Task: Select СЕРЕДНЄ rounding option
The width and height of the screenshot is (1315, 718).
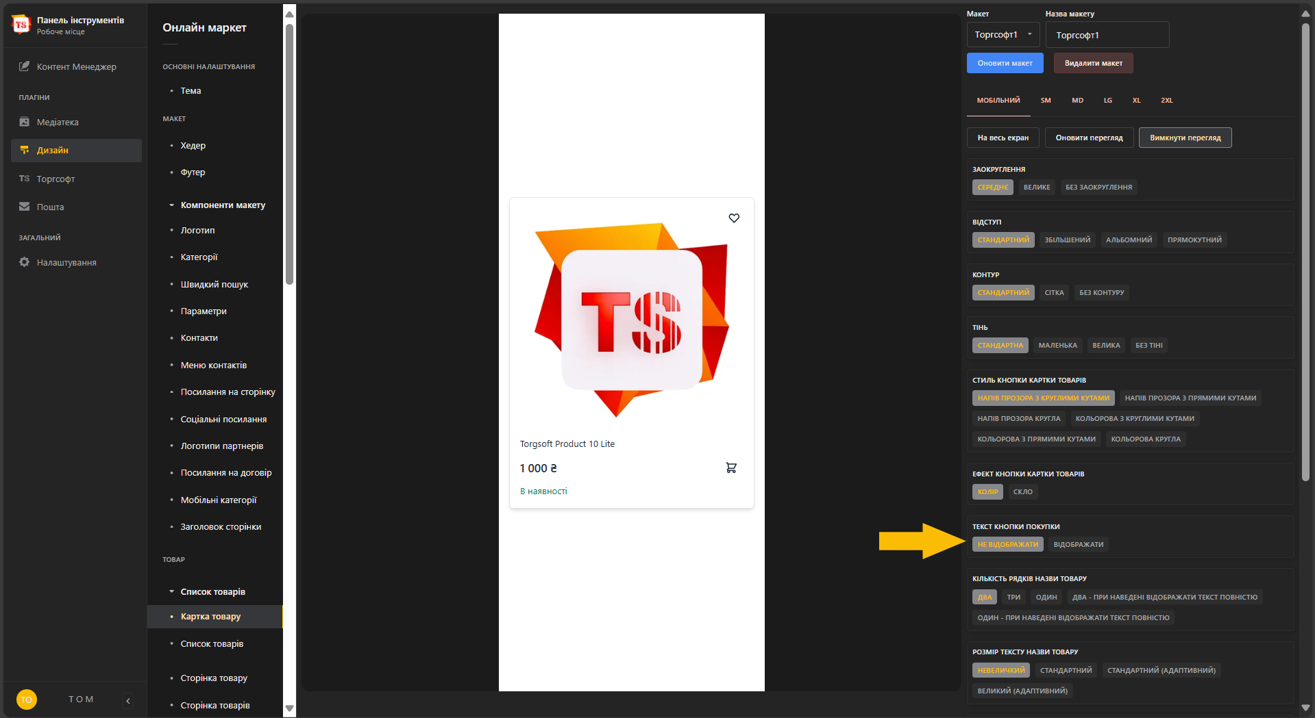Action: coord(992,187)
